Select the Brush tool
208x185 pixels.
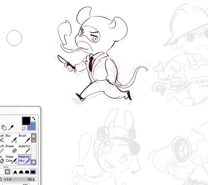coord(24,138)
